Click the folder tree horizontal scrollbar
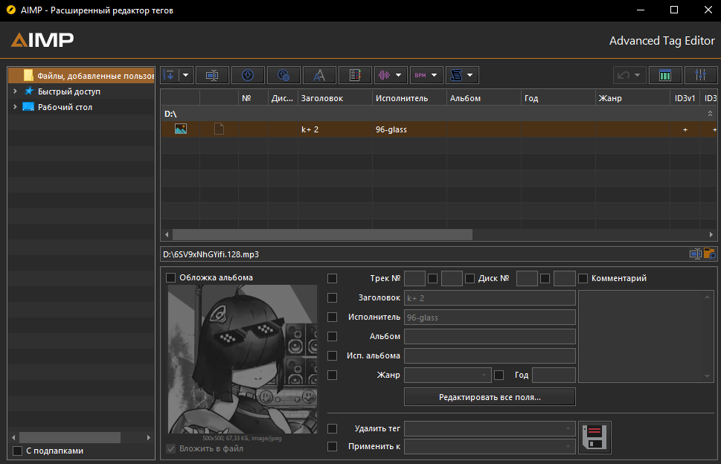Image resolution: width=721 pixels, height=464 pixels. click(x=70, y=437)
